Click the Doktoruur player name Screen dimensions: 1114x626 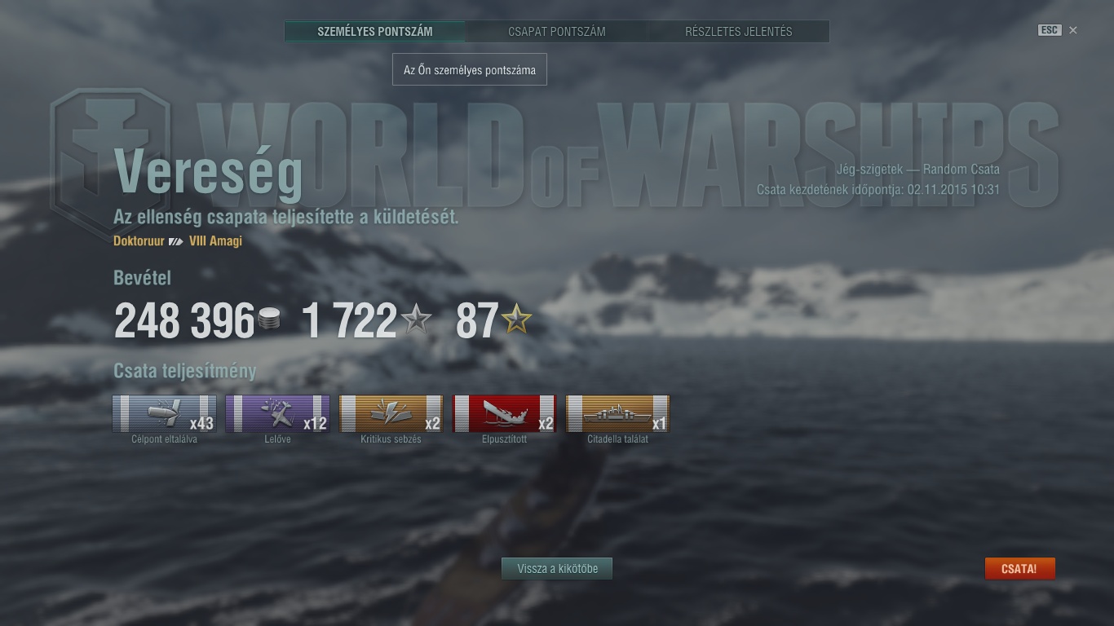pos(139,241)
